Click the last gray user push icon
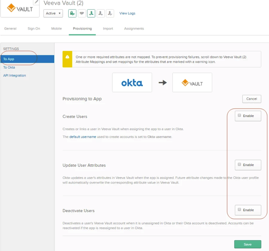This screenshot has width=269, height=251. click(x=110, y=13)
